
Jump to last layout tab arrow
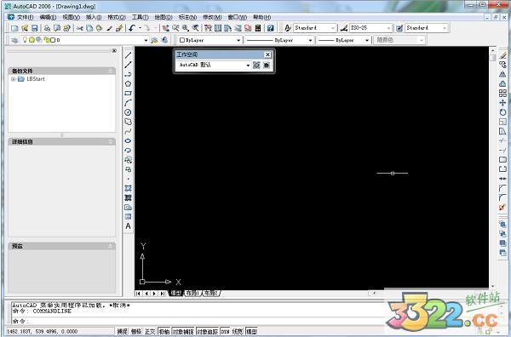163,294
